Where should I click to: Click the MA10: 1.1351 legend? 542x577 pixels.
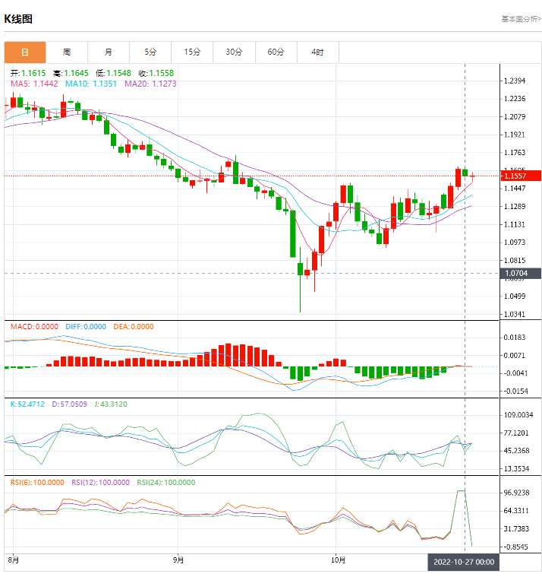coord(91,84)
